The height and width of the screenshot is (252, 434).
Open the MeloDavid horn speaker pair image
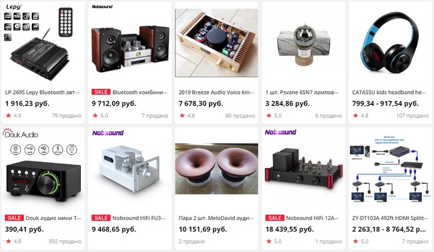[x=217, y=169]
